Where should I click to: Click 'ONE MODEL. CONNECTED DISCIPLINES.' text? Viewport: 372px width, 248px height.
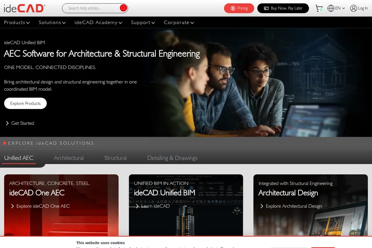[50, 67]
